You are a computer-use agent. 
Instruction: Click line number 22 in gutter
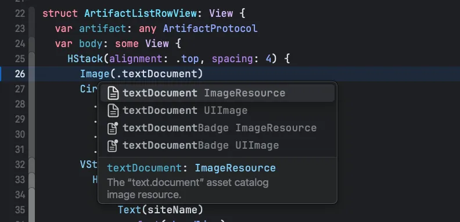(20, 13)
